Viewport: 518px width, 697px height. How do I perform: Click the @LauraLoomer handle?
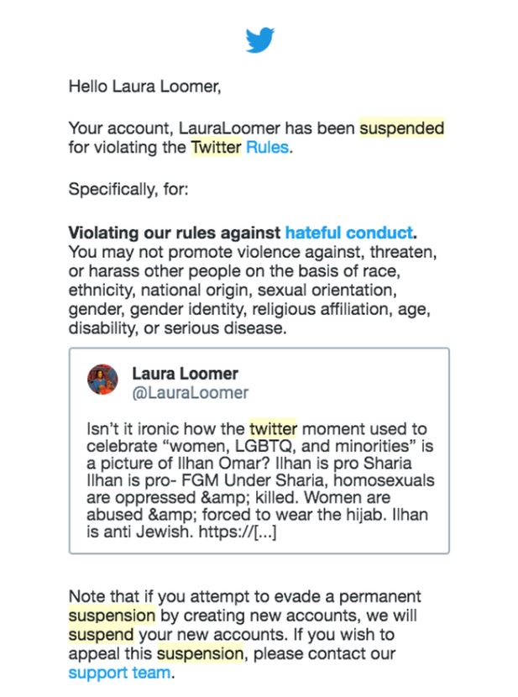[x=190, y=392]
